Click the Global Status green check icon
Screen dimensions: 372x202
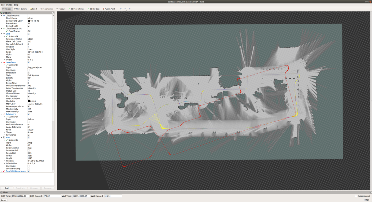tap(4, 28)
